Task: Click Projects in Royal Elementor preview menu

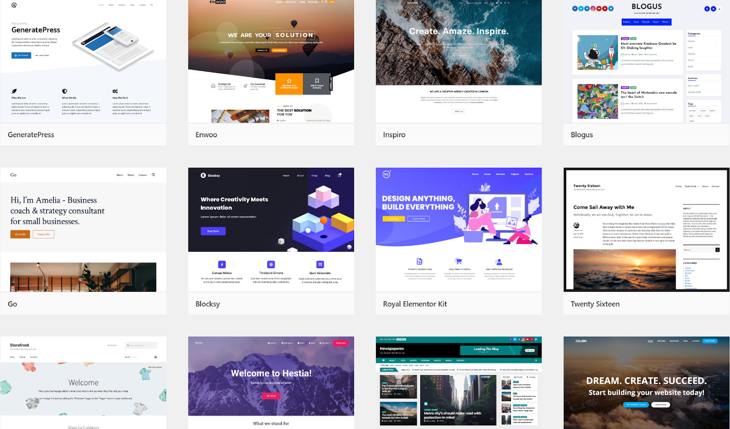Action: [515, 174]
